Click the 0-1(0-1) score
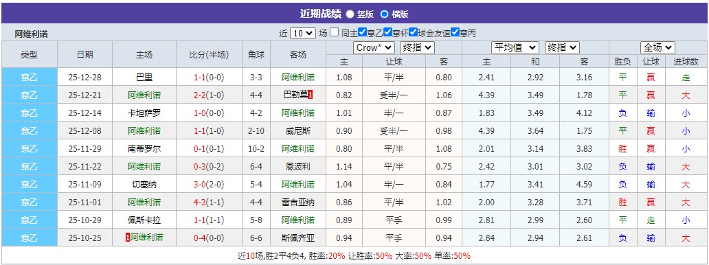709x265 pixels. pyautogui.click(x=209, y=149)
